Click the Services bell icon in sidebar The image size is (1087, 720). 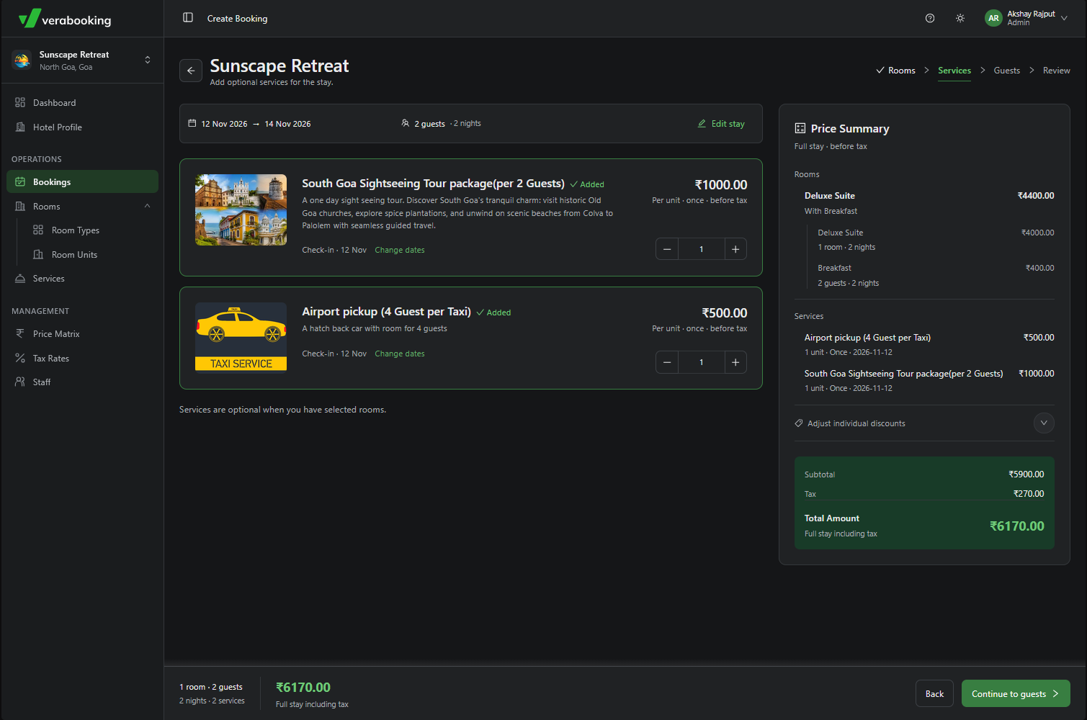[20, 278]
